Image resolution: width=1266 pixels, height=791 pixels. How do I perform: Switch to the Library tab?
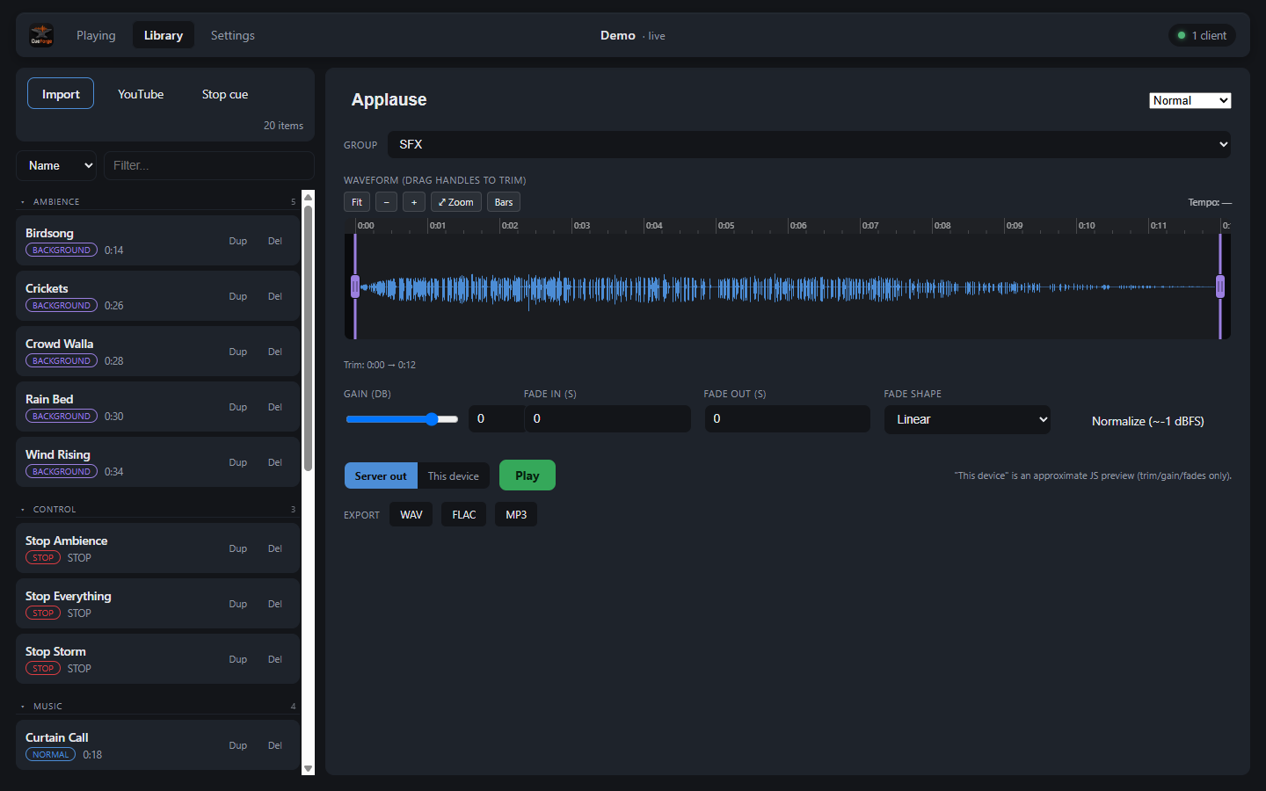tap(164, 35)
